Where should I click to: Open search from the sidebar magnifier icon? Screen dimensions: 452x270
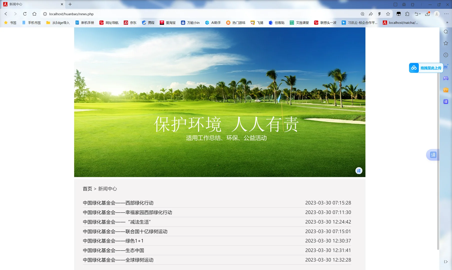coord(446,32)
